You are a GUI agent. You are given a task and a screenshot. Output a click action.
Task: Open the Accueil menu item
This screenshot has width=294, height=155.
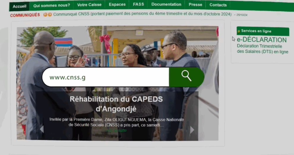coord(19,6)
